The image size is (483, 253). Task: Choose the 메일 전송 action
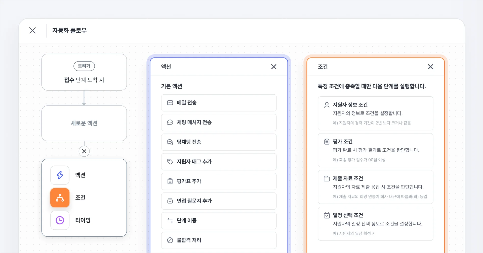point(219,103)
